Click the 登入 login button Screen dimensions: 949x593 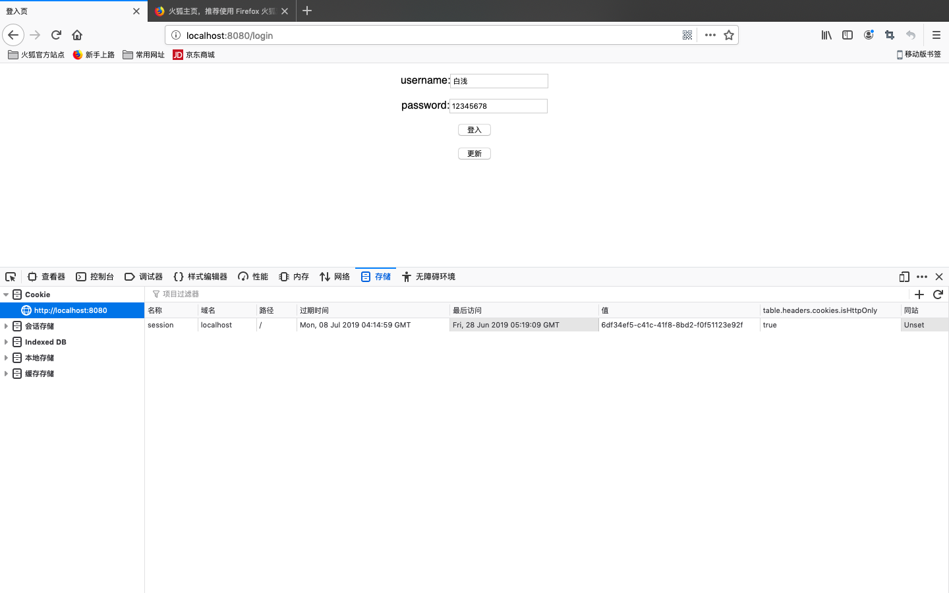pyautogui.click(x=474, y=130)
